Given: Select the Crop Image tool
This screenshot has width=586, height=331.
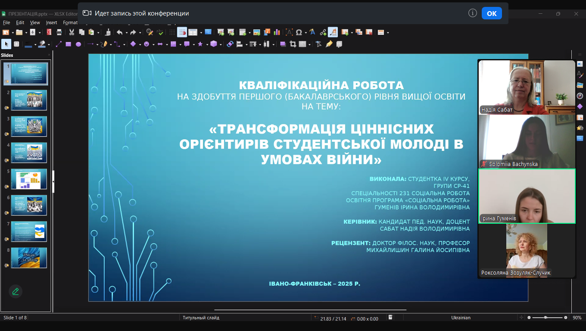Looking at the screenshot, I should (293, 44).
